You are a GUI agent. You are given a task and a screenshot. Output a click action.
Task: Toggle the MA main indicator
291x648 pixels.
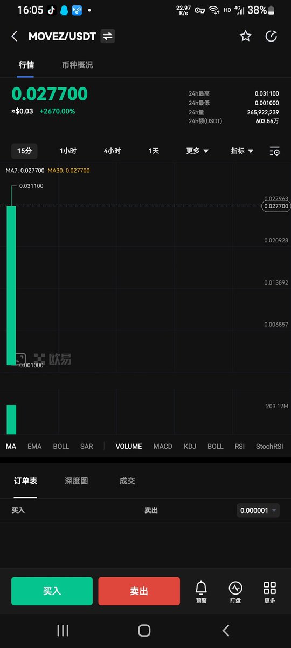[11, 447]
